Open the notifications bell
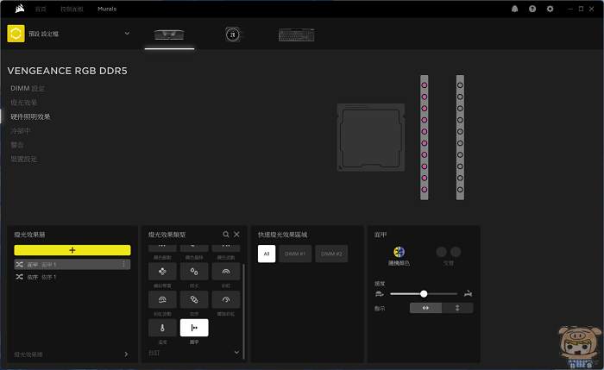 pyautogui.click(x=514, y=9)
